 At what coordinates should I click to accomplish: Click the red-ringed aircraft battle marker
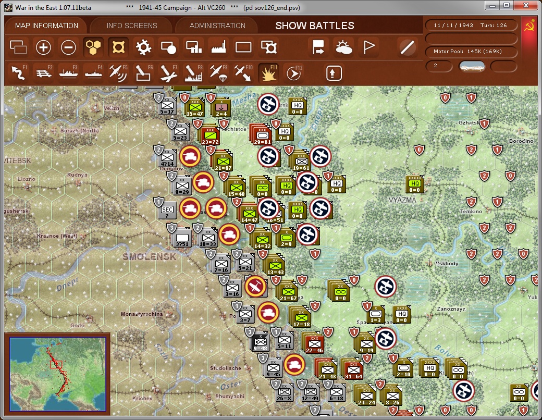(255, 287)
